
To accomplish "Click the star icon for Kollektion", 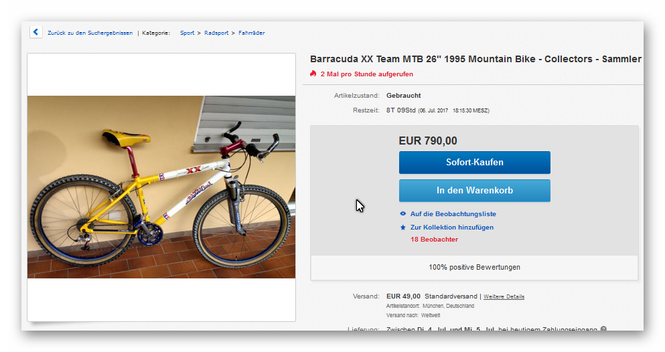I will (x=402, y=228).
